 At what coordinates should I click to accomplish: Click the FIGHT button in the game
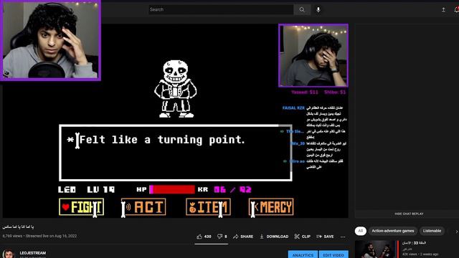coord(81,207)
